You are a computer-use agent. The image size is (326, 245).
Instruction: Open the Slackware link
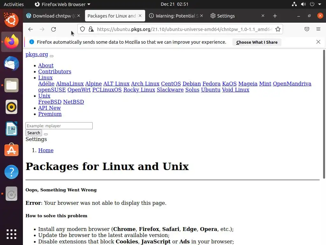click(x=170, y=90)
